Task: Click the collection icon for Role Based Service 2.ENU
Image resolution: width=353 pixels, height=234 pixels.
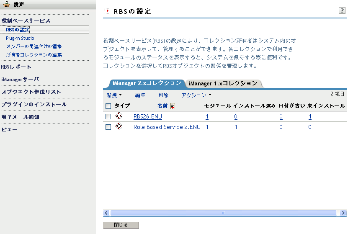Action: (x=119, y=126)
